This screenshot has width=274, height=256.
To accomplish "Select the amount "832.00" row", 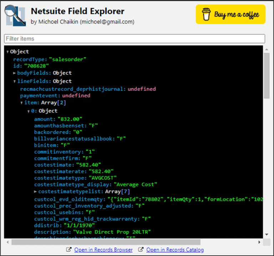I will point(58,119).
